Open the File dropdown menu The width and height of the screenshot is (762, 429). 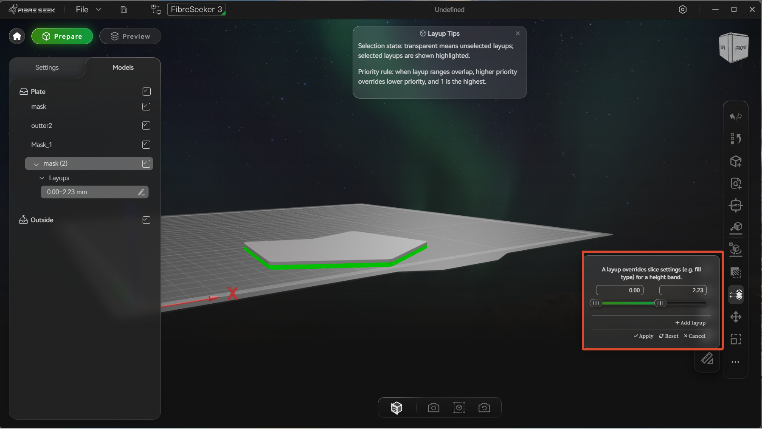click(88, 9)
